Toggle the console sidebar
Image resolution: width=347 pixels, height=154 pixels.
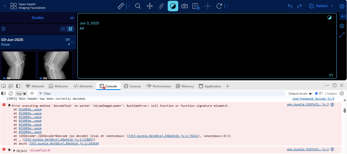3,93
